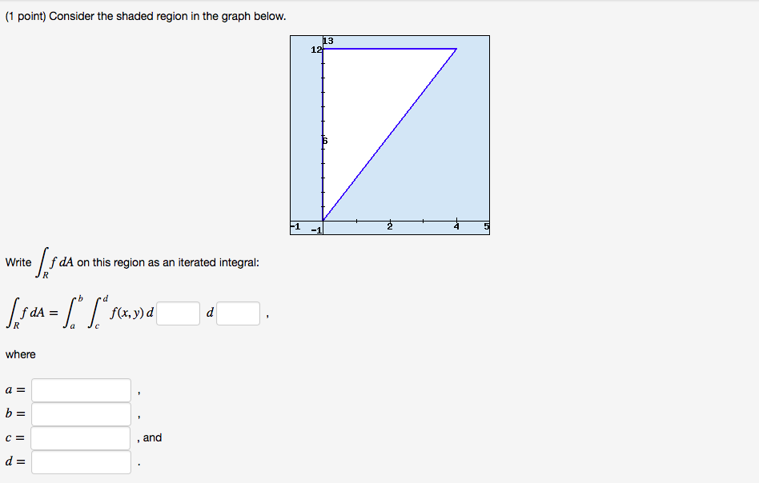The image size is (759, 483).
Task: Click the word 'where' below the integral
Action: pyautogui.click(x=22, y=354)
